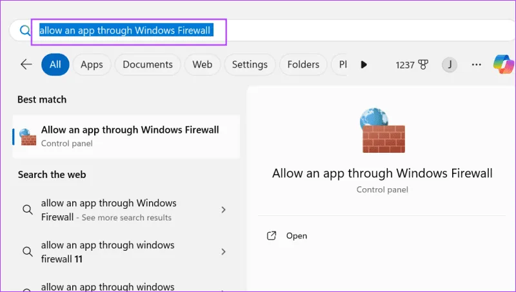Expand the chevron for windows firewall 11
The width and height of the screenshot is (516, 292).
tap(223, 251)
